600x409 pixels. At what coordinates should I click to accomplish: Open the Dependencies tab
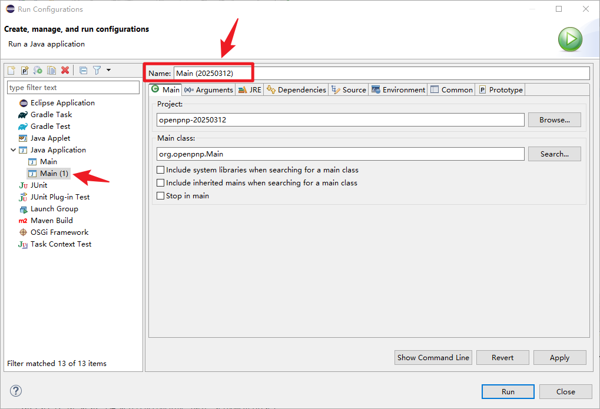[x=296, y=90]
